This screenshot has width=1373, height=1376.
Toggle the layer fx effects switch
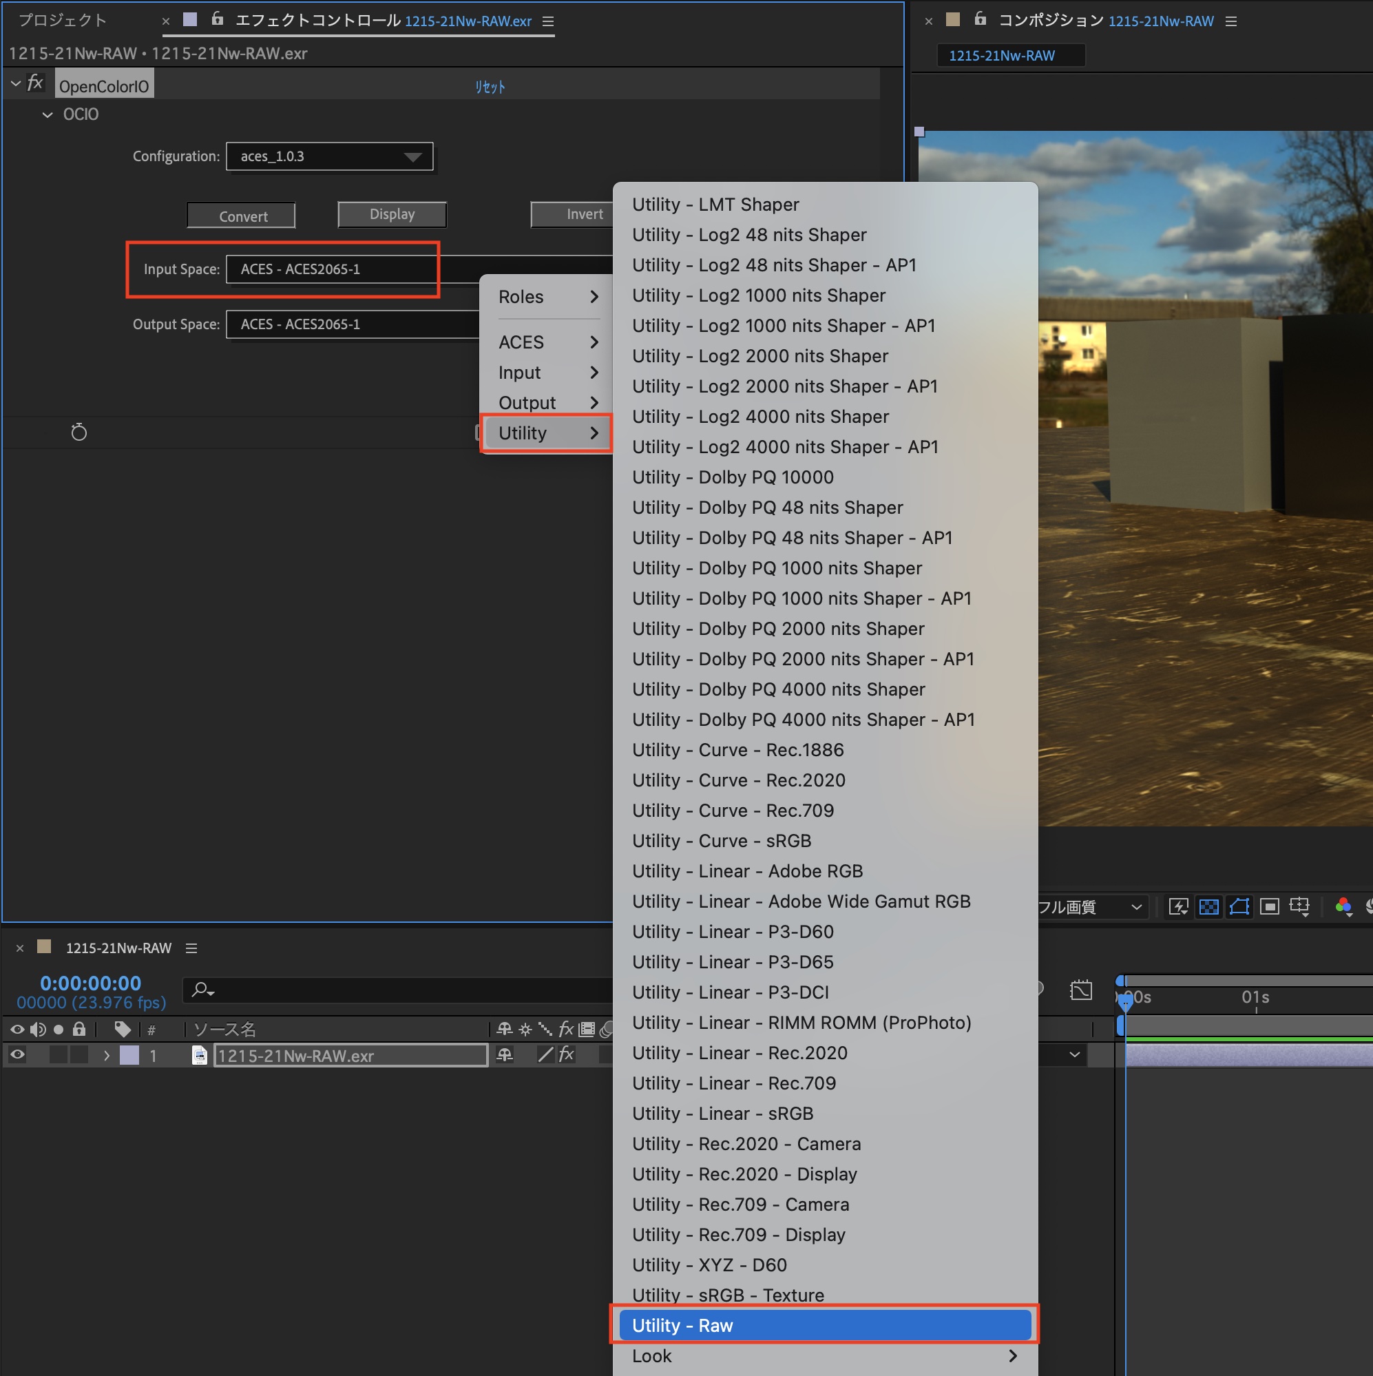pos(566,1055)
